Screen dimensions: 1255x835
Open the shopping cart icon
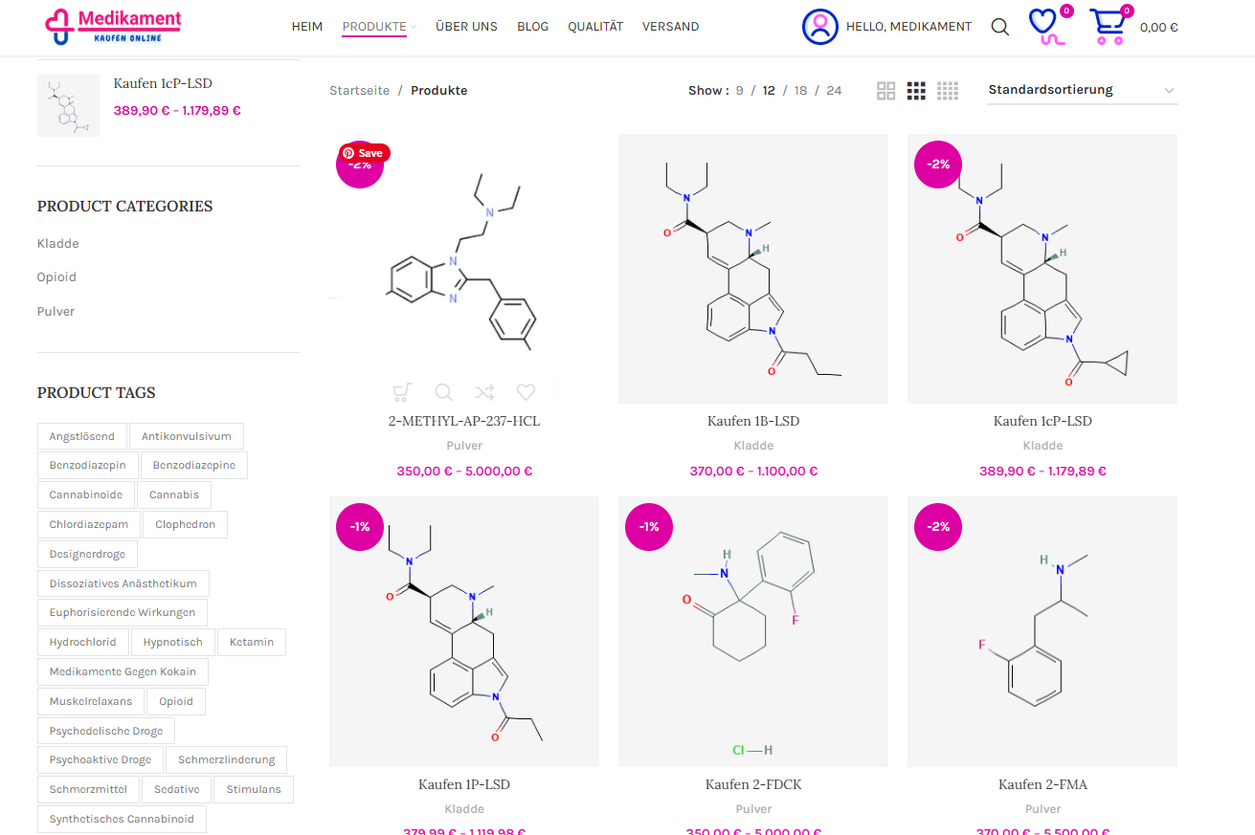point(1108,27)
